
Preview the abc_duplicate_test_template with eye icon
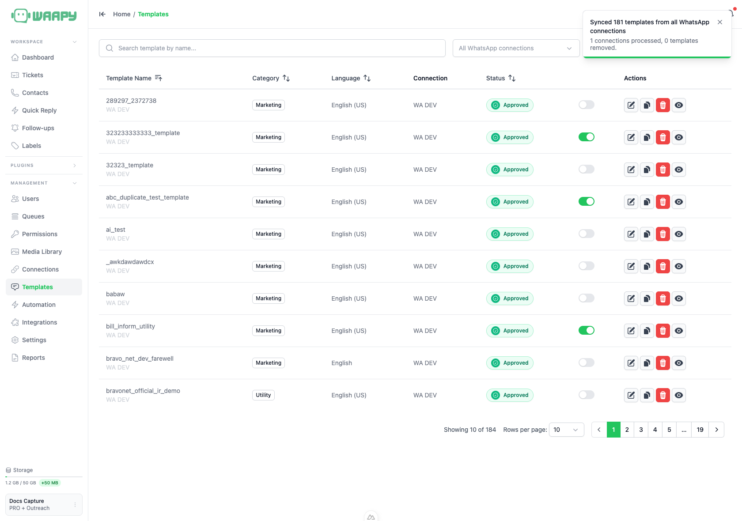[679, 202]
